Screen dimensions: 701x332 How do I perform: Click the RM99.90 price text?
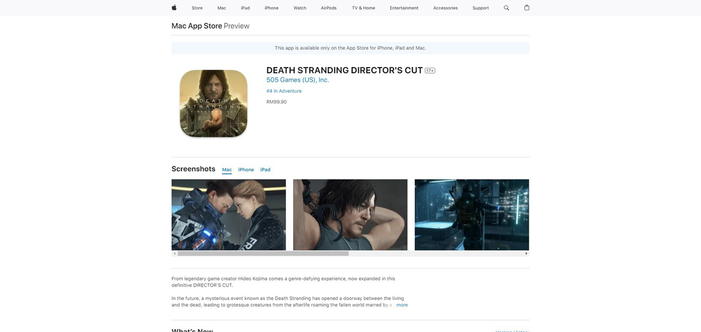coord(276,102)
